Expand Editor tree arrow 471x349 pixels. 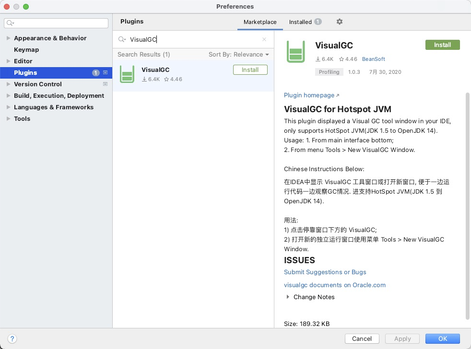click(9, 61)
